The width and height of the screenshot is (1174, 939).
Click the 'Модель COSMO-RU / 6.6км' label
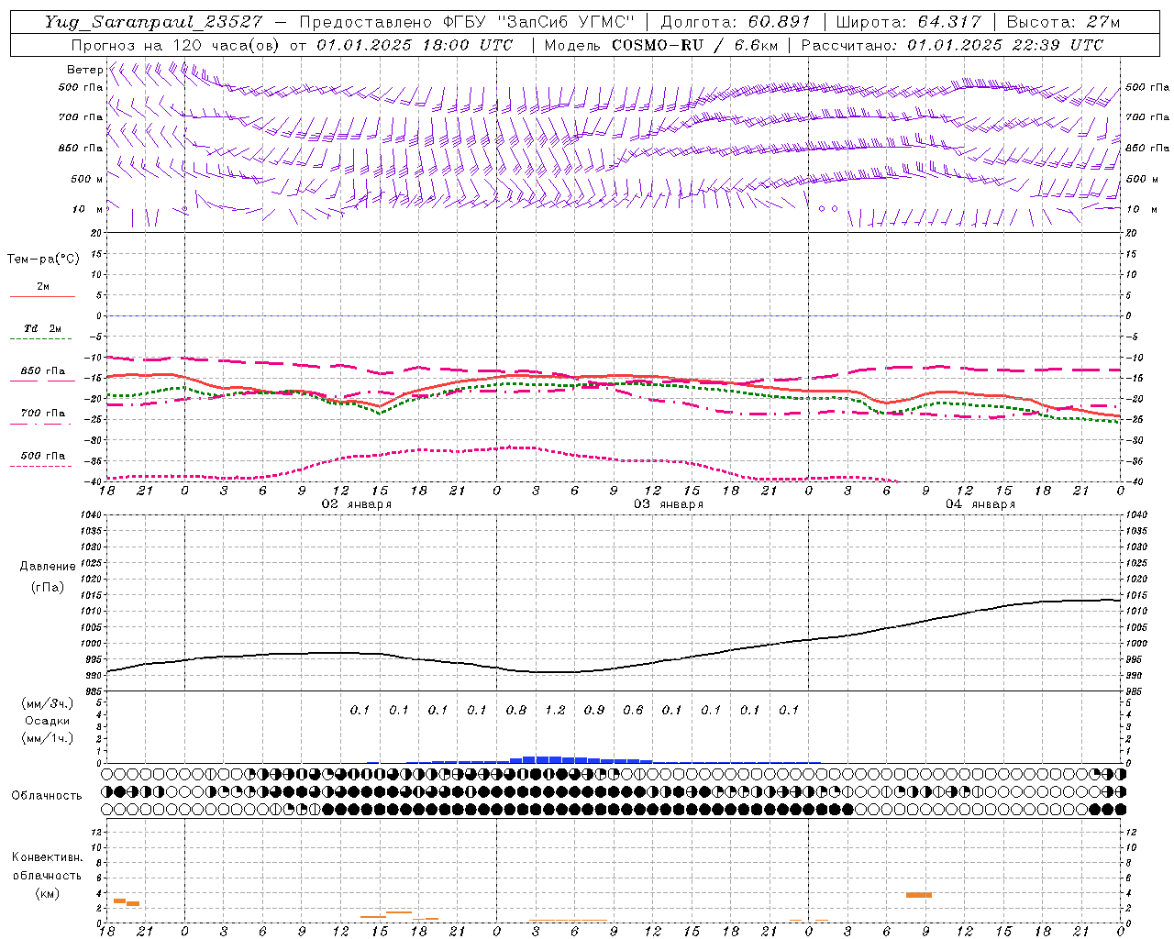pyautogui.click(x=660, y=45)
